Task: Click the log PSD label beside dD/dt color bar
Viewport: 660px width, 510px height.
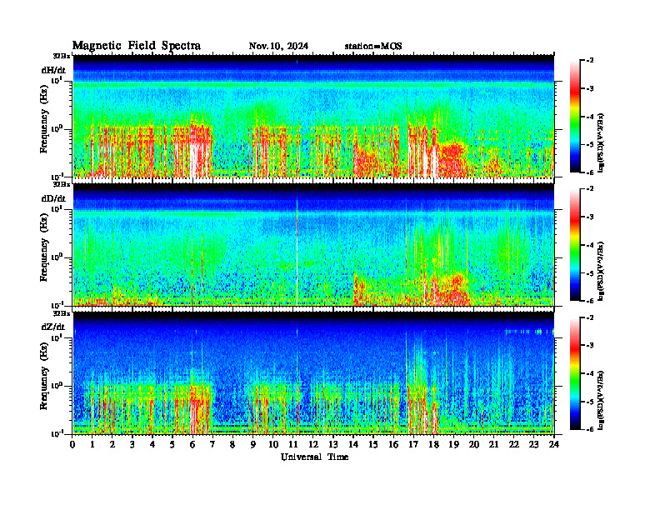Action: click(x=601, y=271)
